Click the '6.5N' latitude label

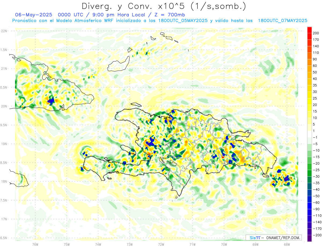tap(4, 238)
